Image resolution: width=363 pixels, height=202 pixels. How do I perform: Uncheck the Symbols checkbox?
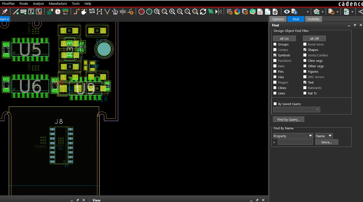coord(275,55)
